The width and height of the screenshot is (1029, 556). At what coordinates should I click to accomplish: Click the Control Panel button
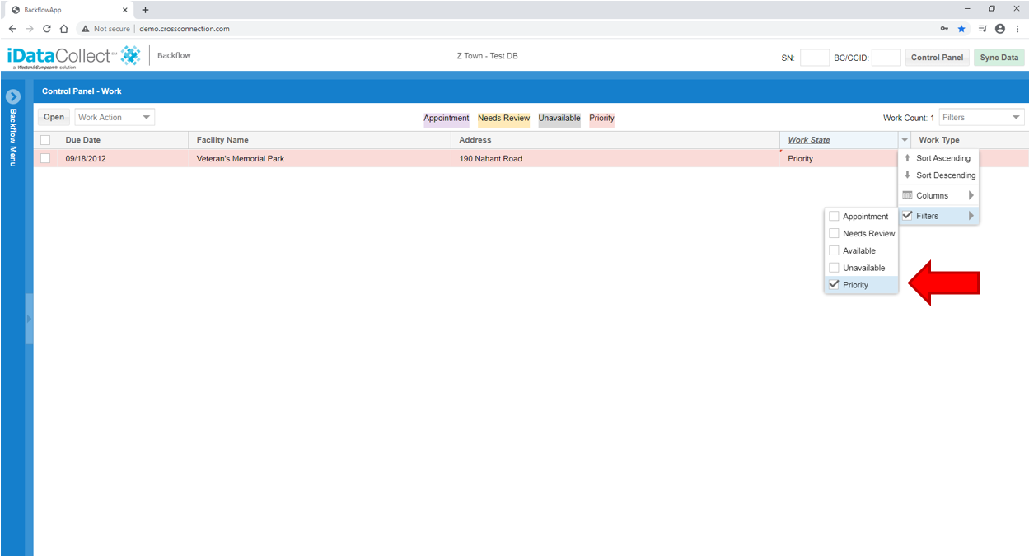(937, 58)
